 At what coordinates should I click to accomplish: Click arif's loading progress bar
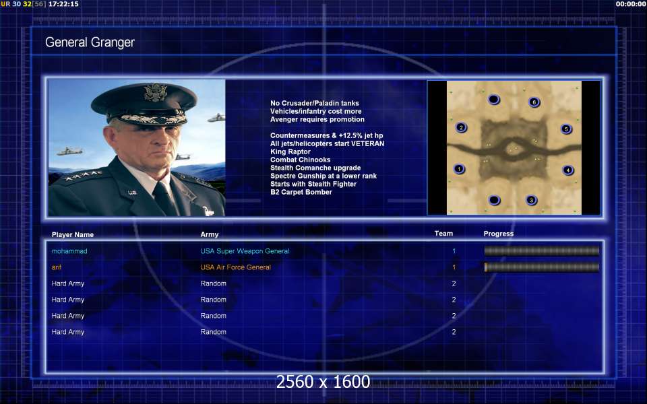click(x=541, y=267)
